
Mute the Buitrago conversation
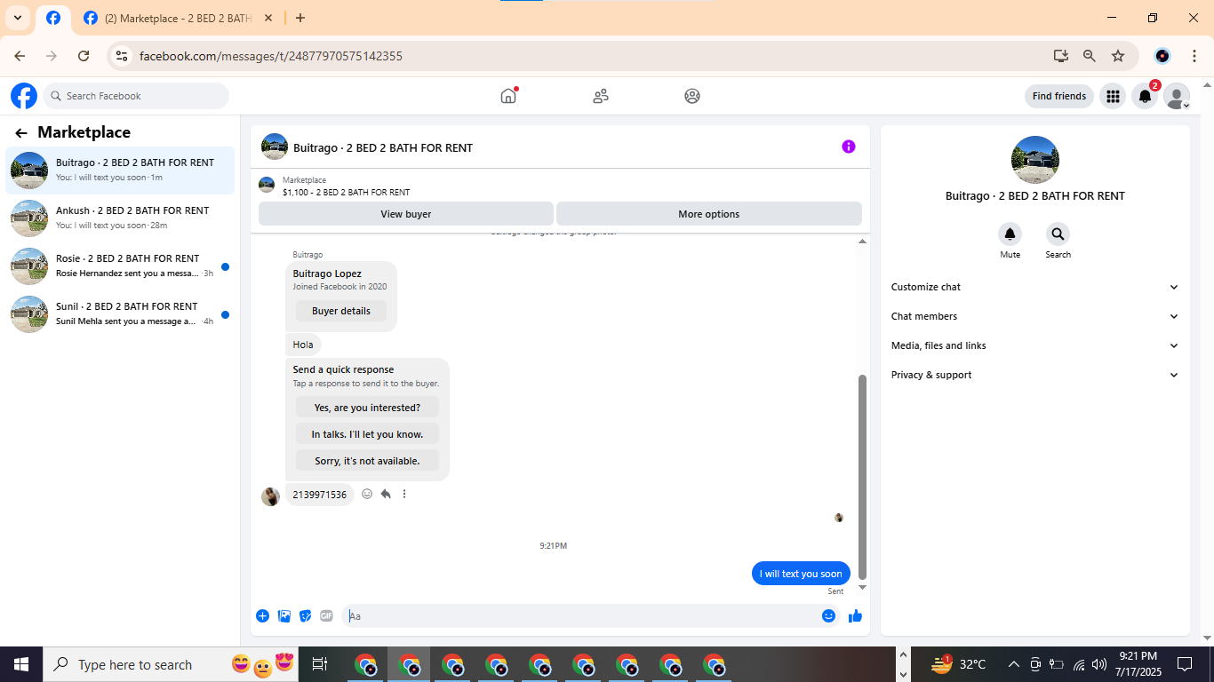click(x=1010, y=234)
